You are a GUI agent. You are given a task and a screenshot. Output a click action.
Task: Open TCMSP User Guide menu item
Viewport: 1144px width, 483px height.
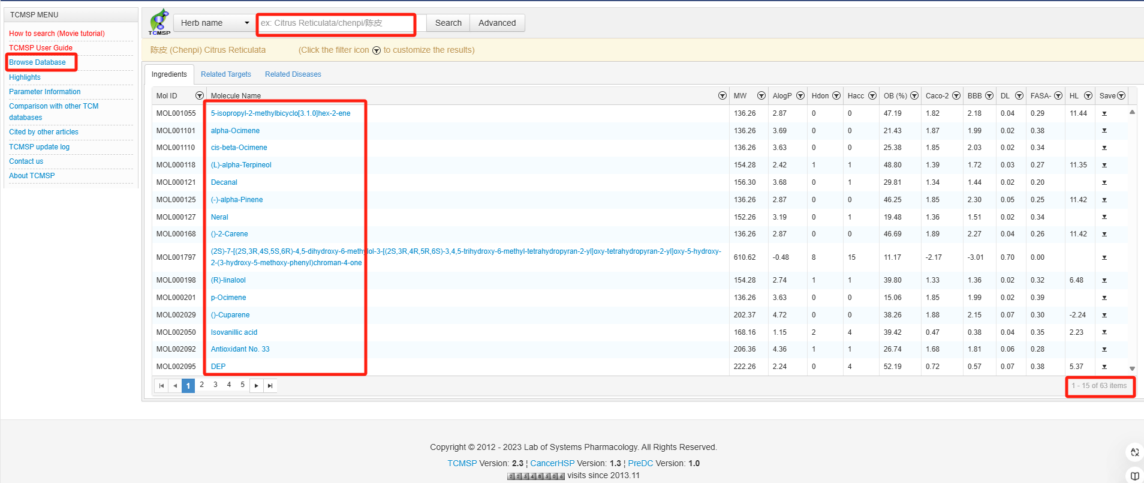coord(41,48)
